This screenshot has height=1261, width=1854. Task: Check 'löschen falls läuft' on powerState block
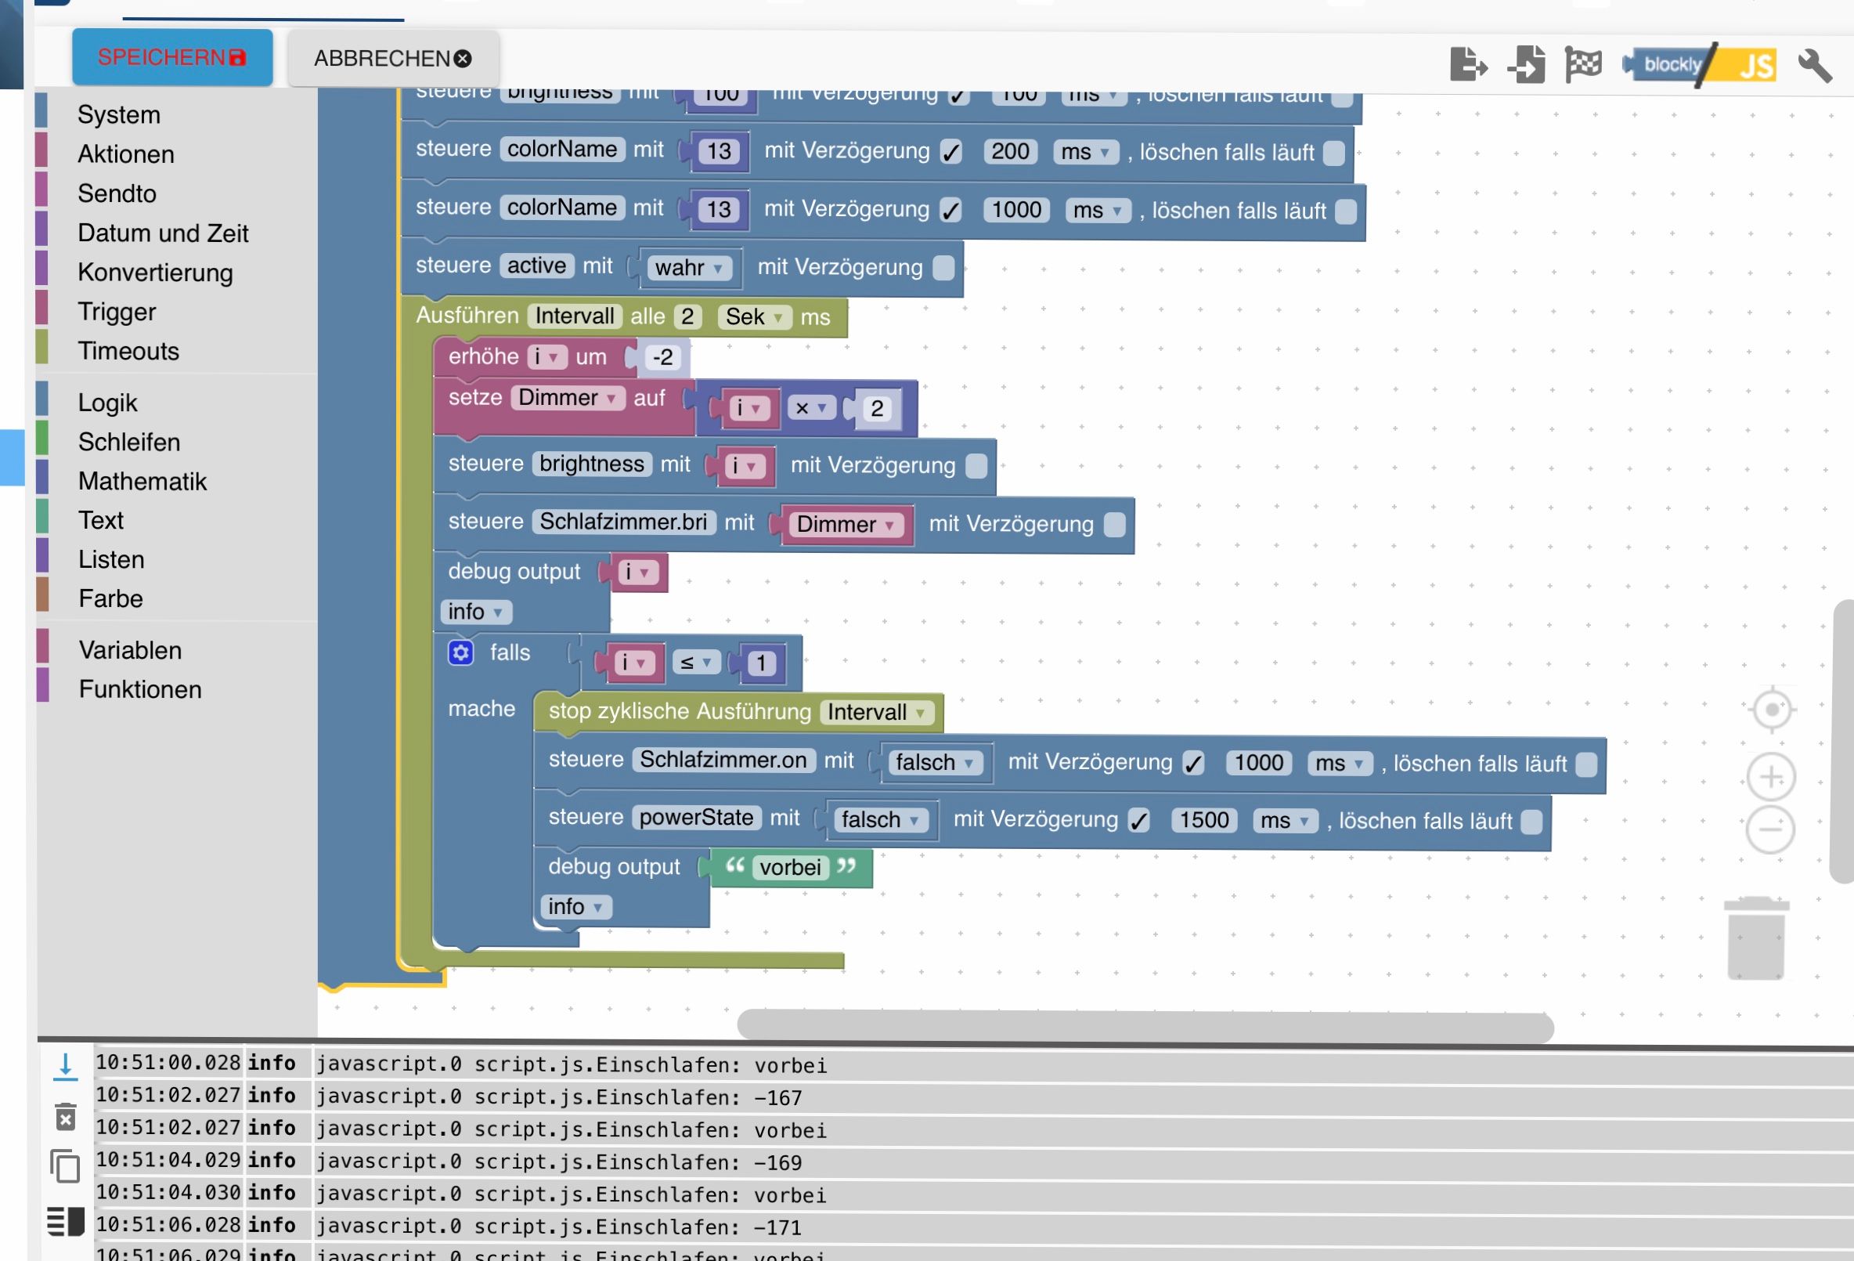1531,822
